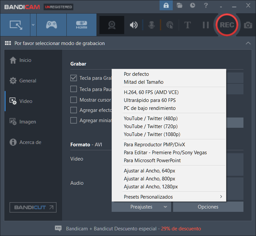Toggle mouse click effect icon
This screenshot has width=256, height=236.
click(x=170, y=25)
